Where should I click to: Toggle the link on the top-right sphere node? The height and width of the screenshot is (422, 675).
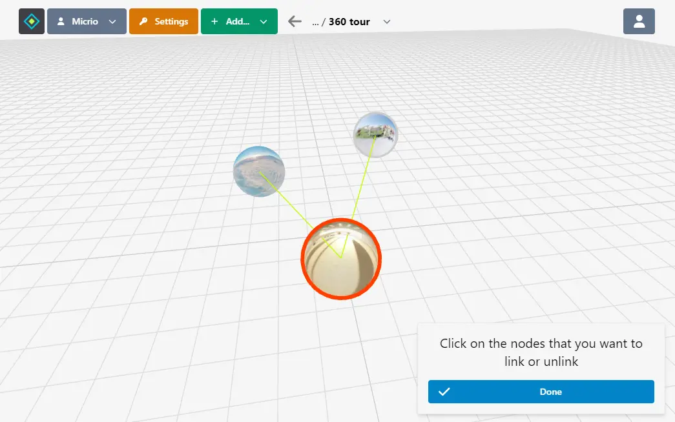pos(375,134)
